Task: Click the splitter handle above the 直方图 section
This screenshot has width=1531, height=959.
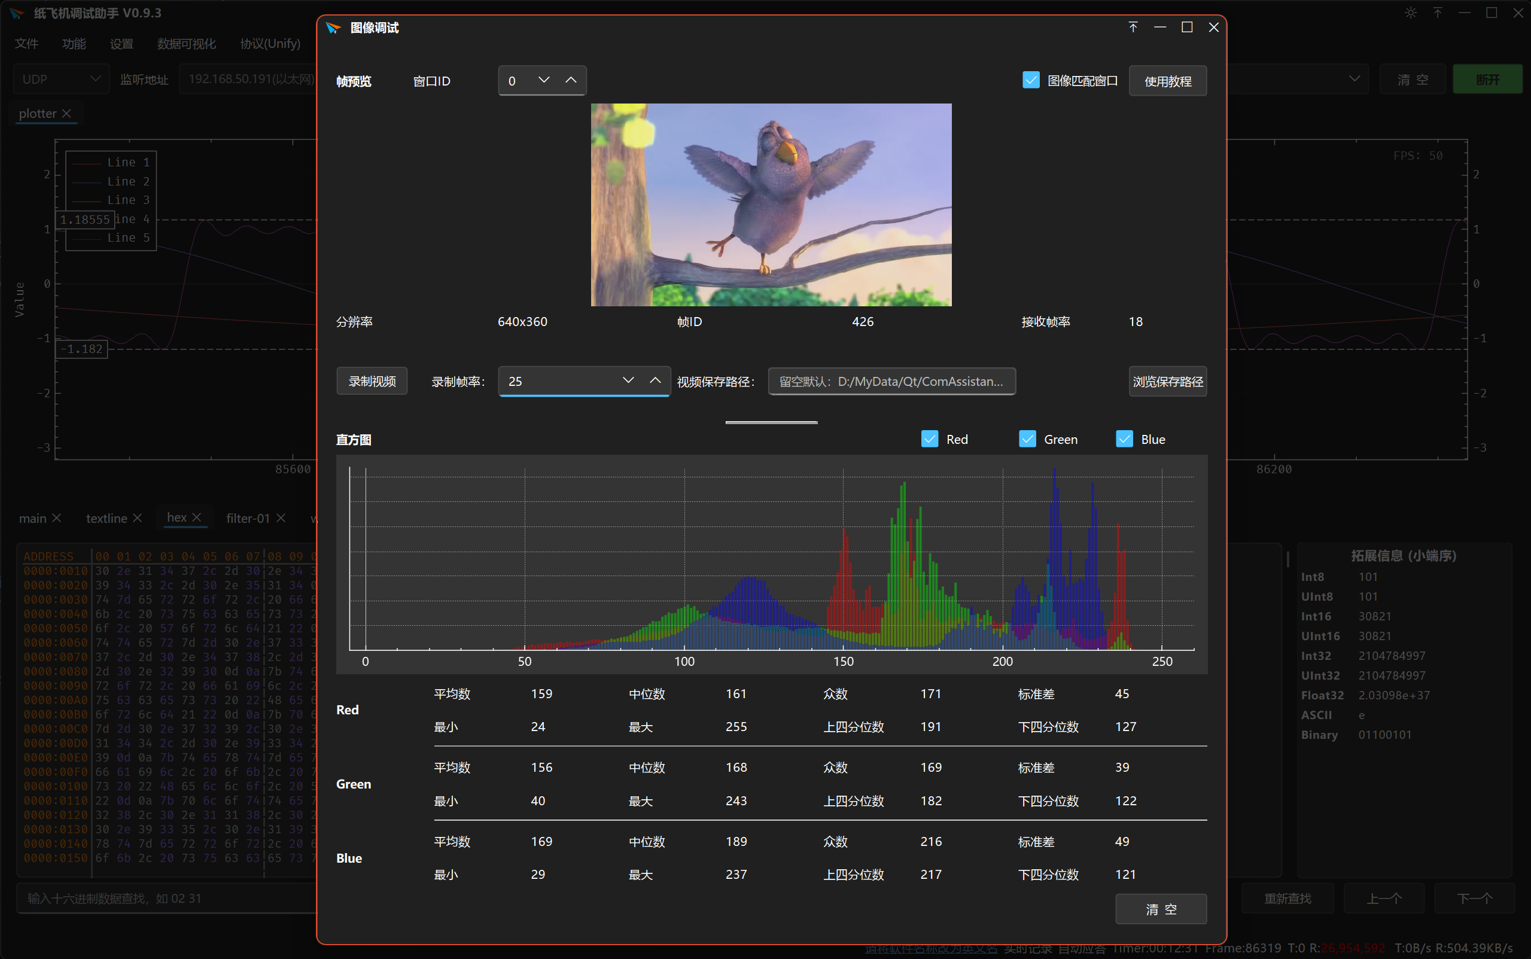Action: tap(771, 422)
